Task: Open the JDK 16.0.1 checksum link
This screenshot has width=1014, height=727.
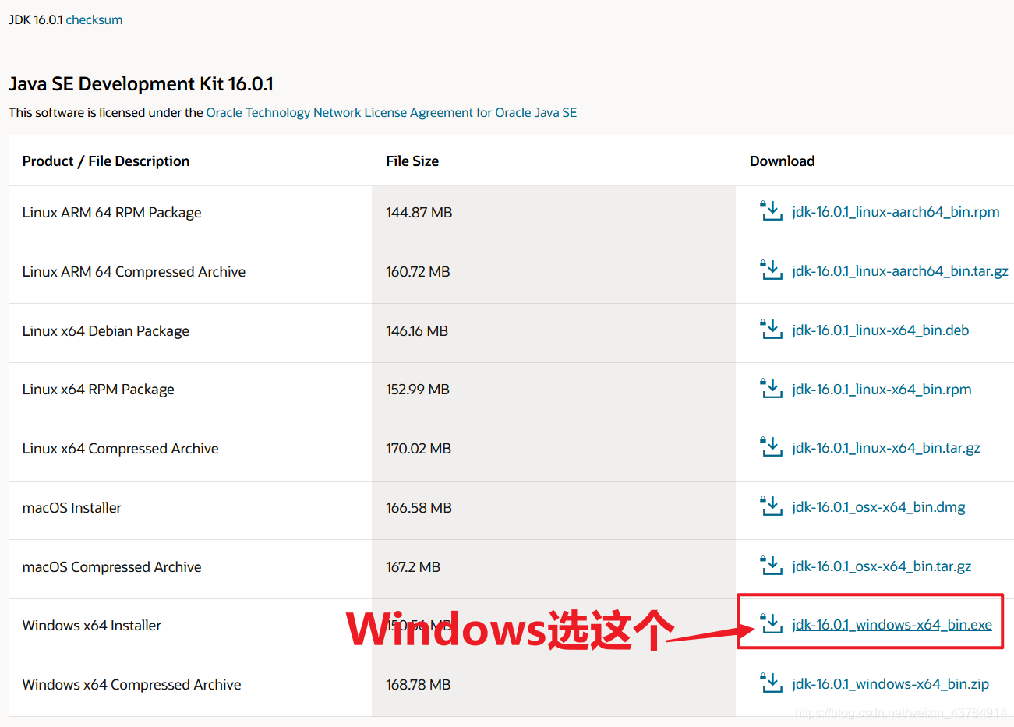Action: pyautogui.click(x=94, y=19)
